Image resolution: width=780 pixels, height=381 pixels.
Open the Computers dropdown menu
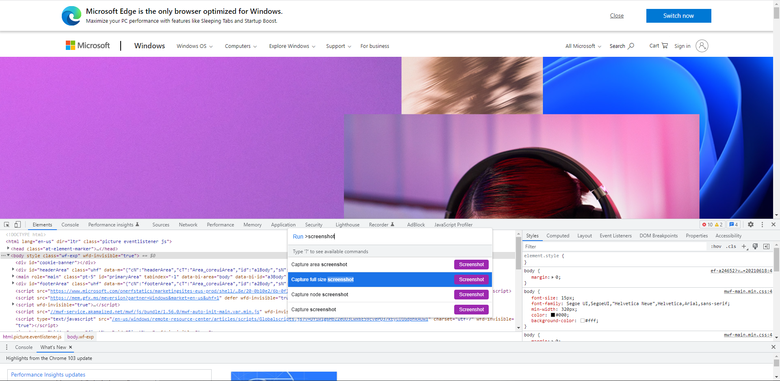click(x=241, y=46)
